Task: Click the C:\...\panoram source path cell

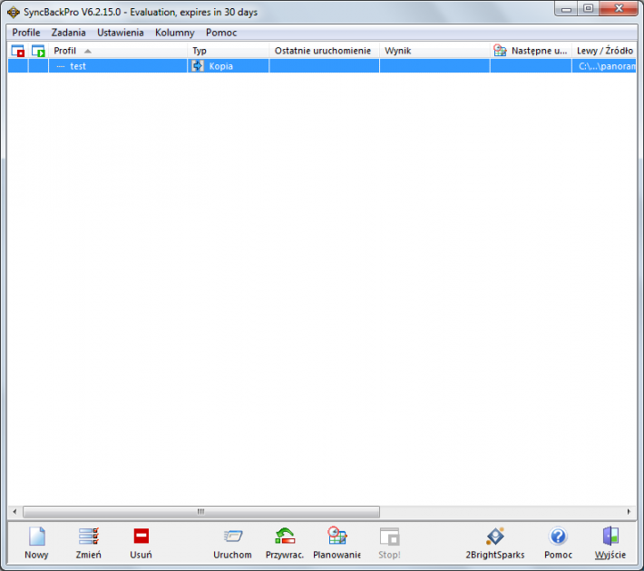Action: coord(604,65)
